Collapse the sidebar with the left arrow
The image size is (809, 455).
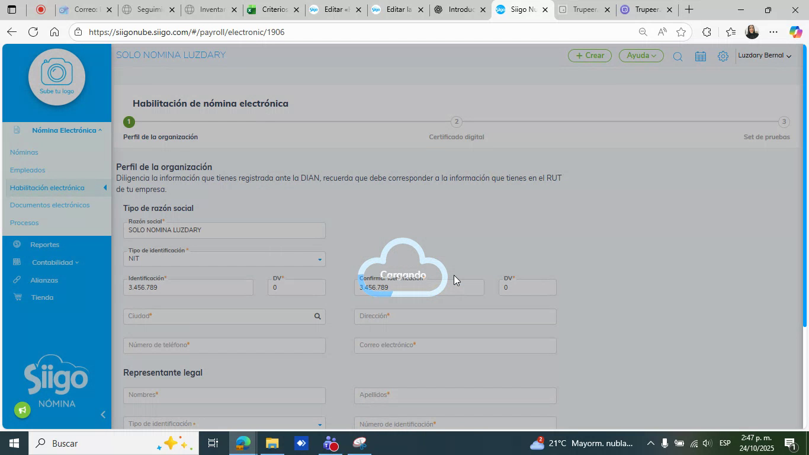click(x=103, y=415)
